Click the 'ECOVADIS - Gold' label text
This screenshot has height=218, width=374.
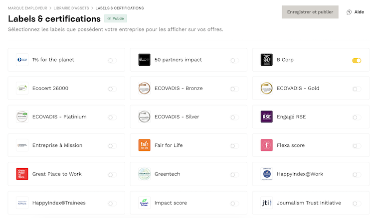[x=298, y=88]
